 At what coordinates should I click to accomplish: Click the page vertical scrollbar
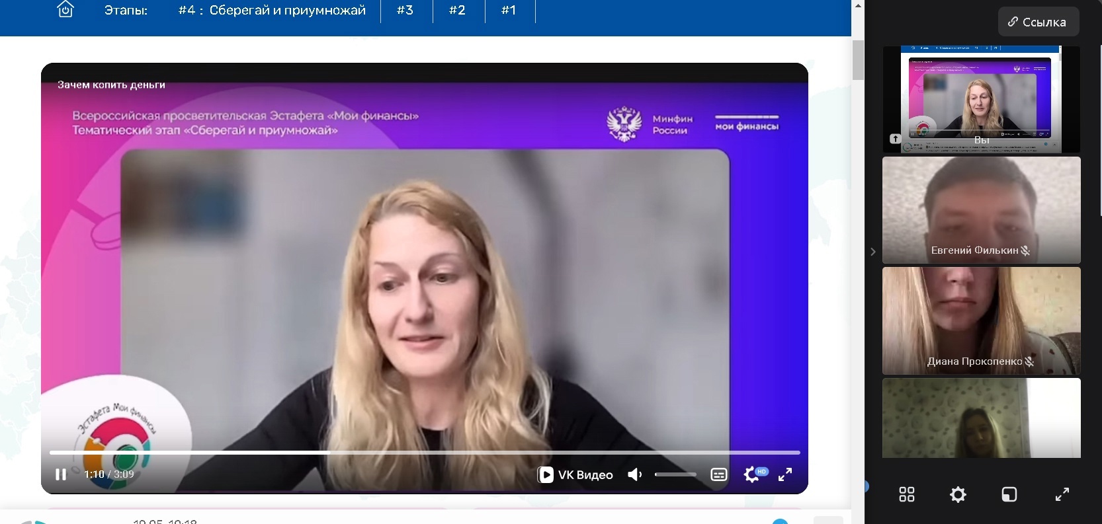click(858, 59)
